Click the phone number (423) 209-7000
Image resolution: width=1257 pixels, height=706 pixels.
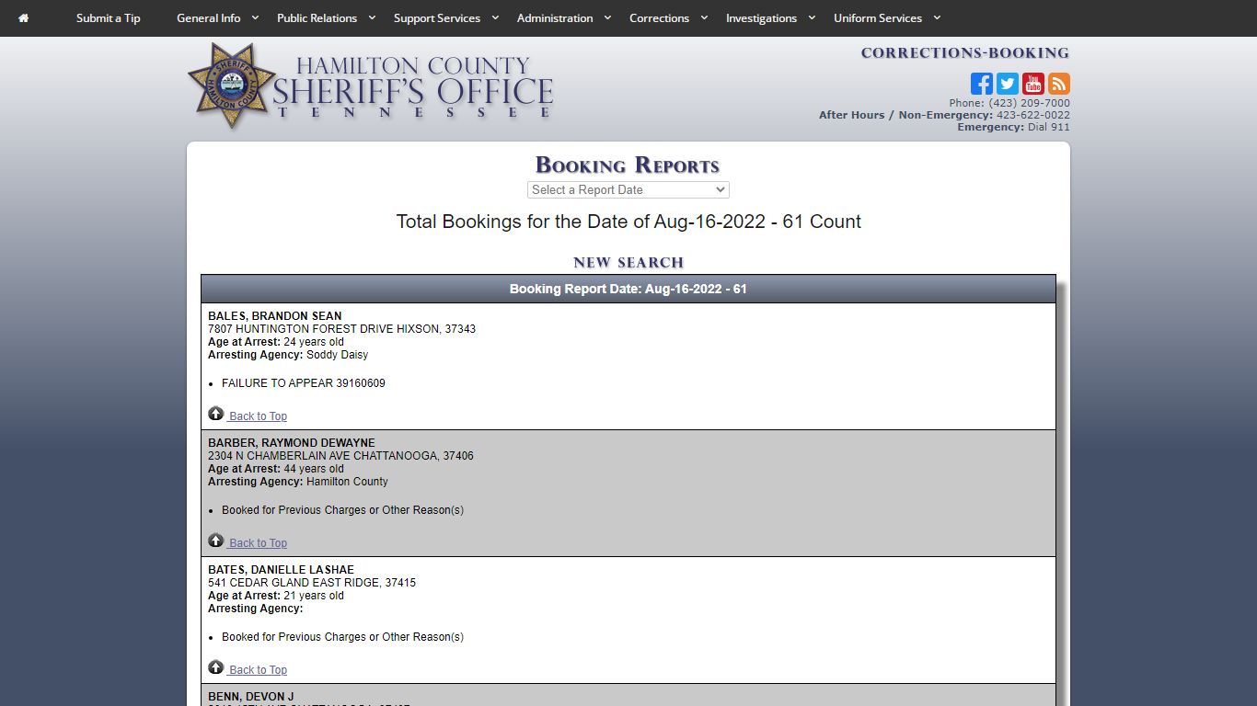[x=1029, y=103]
